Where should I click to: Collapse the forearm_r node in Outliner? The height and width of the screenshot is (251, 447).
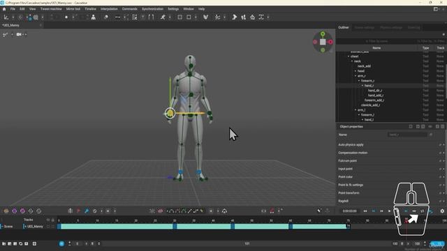[x=359, y=81]
